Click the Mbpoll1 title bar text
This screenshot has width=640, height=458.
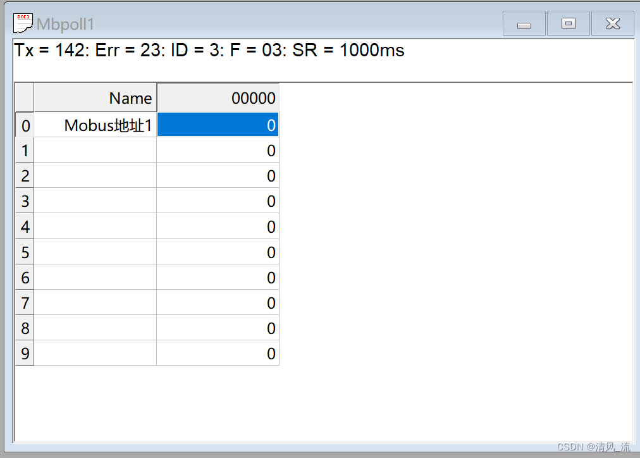pos(66,23)
